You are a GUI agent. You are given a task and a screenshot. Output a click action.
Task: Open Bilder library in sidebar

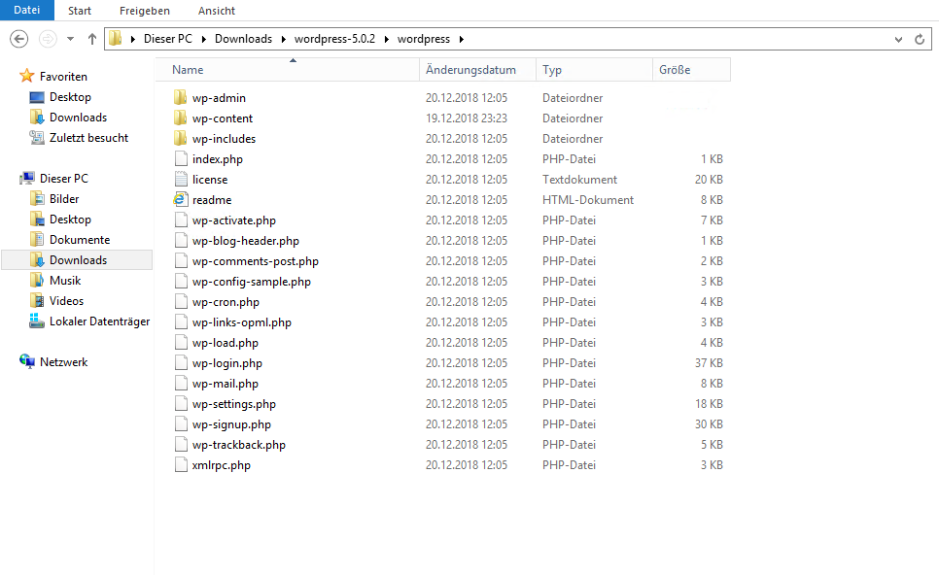click(x=64, y=199)
